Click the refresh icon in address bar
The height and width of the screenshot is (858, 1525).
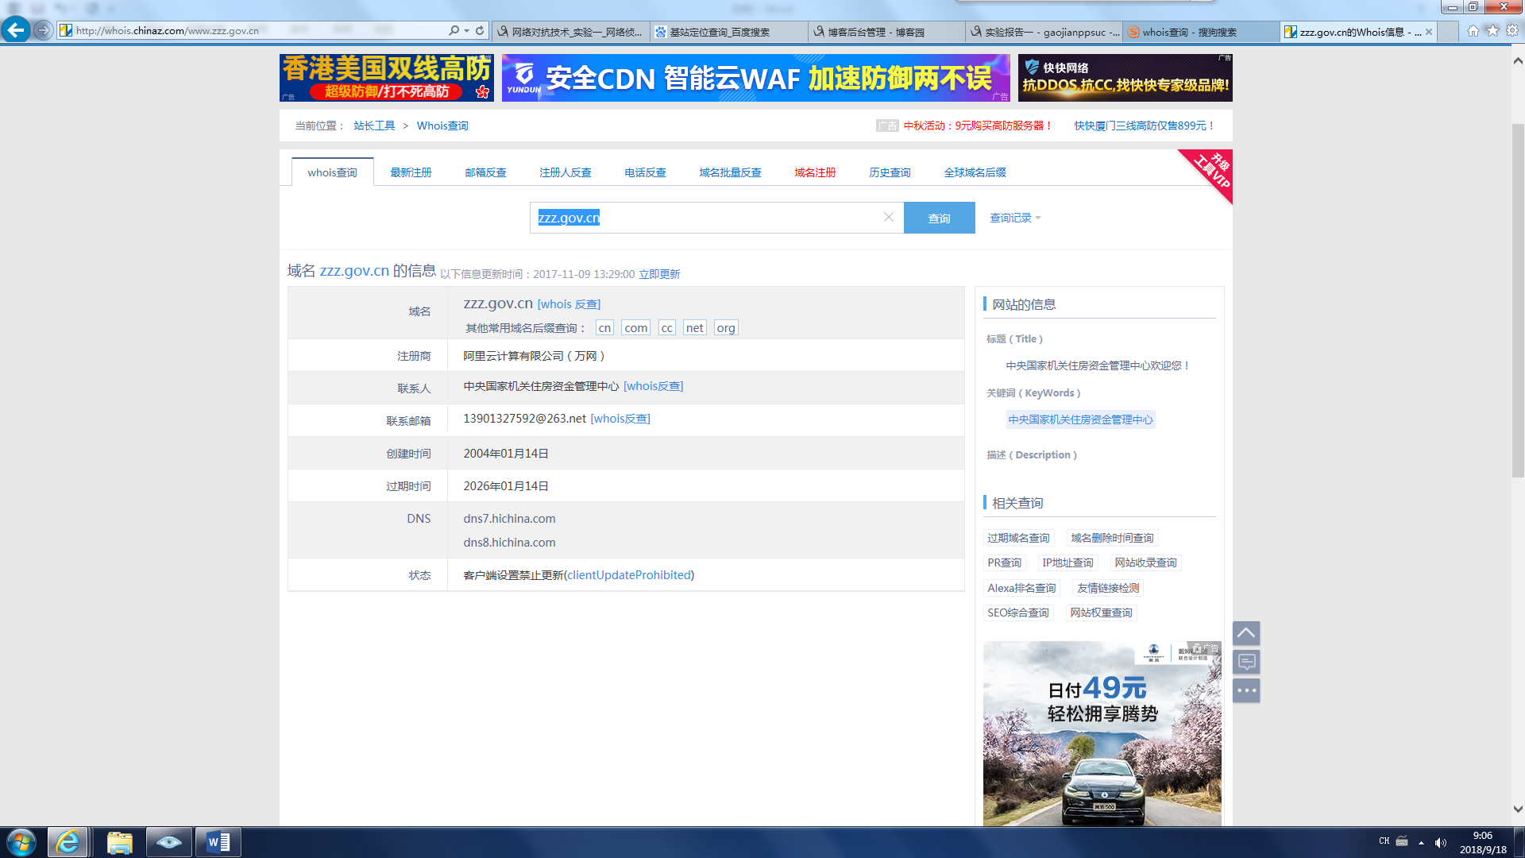[480, 30]
